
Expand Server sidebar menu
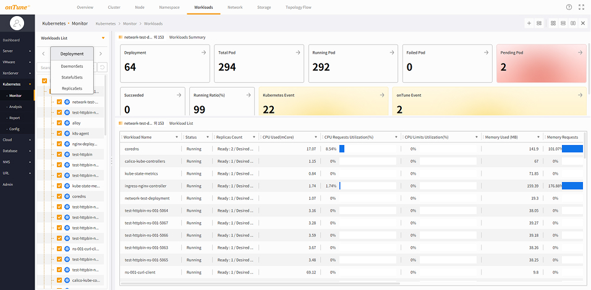tap(17, 51)
